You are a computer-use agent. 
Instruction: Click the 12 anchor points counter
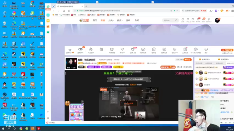click(70, 51)
